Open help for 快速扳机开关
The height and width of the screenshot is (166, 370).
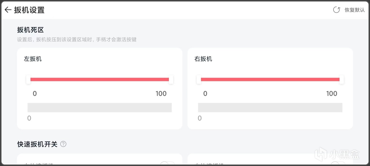pyautogui.click(x=63, y=144)
